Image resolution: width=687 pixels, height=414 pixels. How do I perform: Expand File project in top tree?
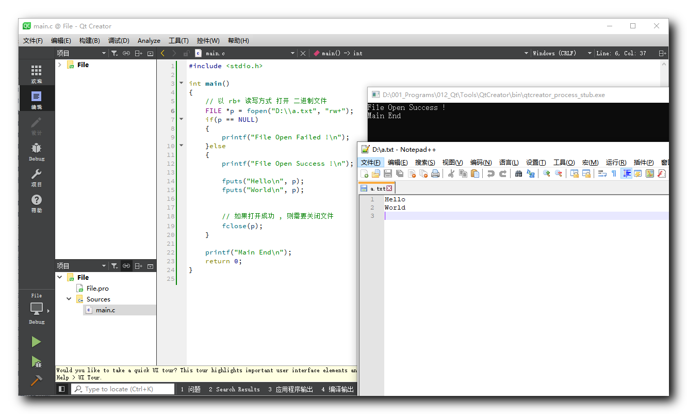tap(60, 65)
